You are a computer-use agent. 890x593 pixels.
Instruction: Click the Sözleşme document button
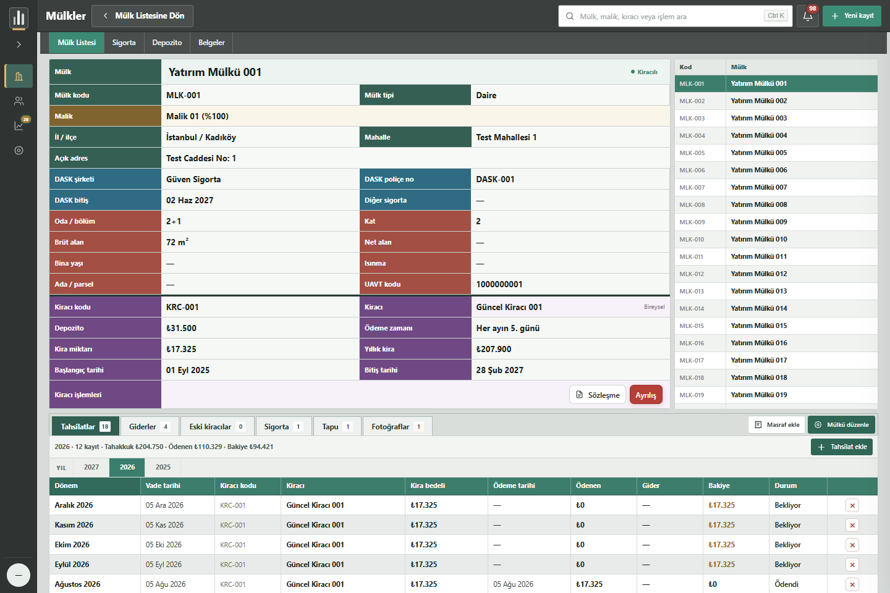pyautogui.click(x=598, y=395)
